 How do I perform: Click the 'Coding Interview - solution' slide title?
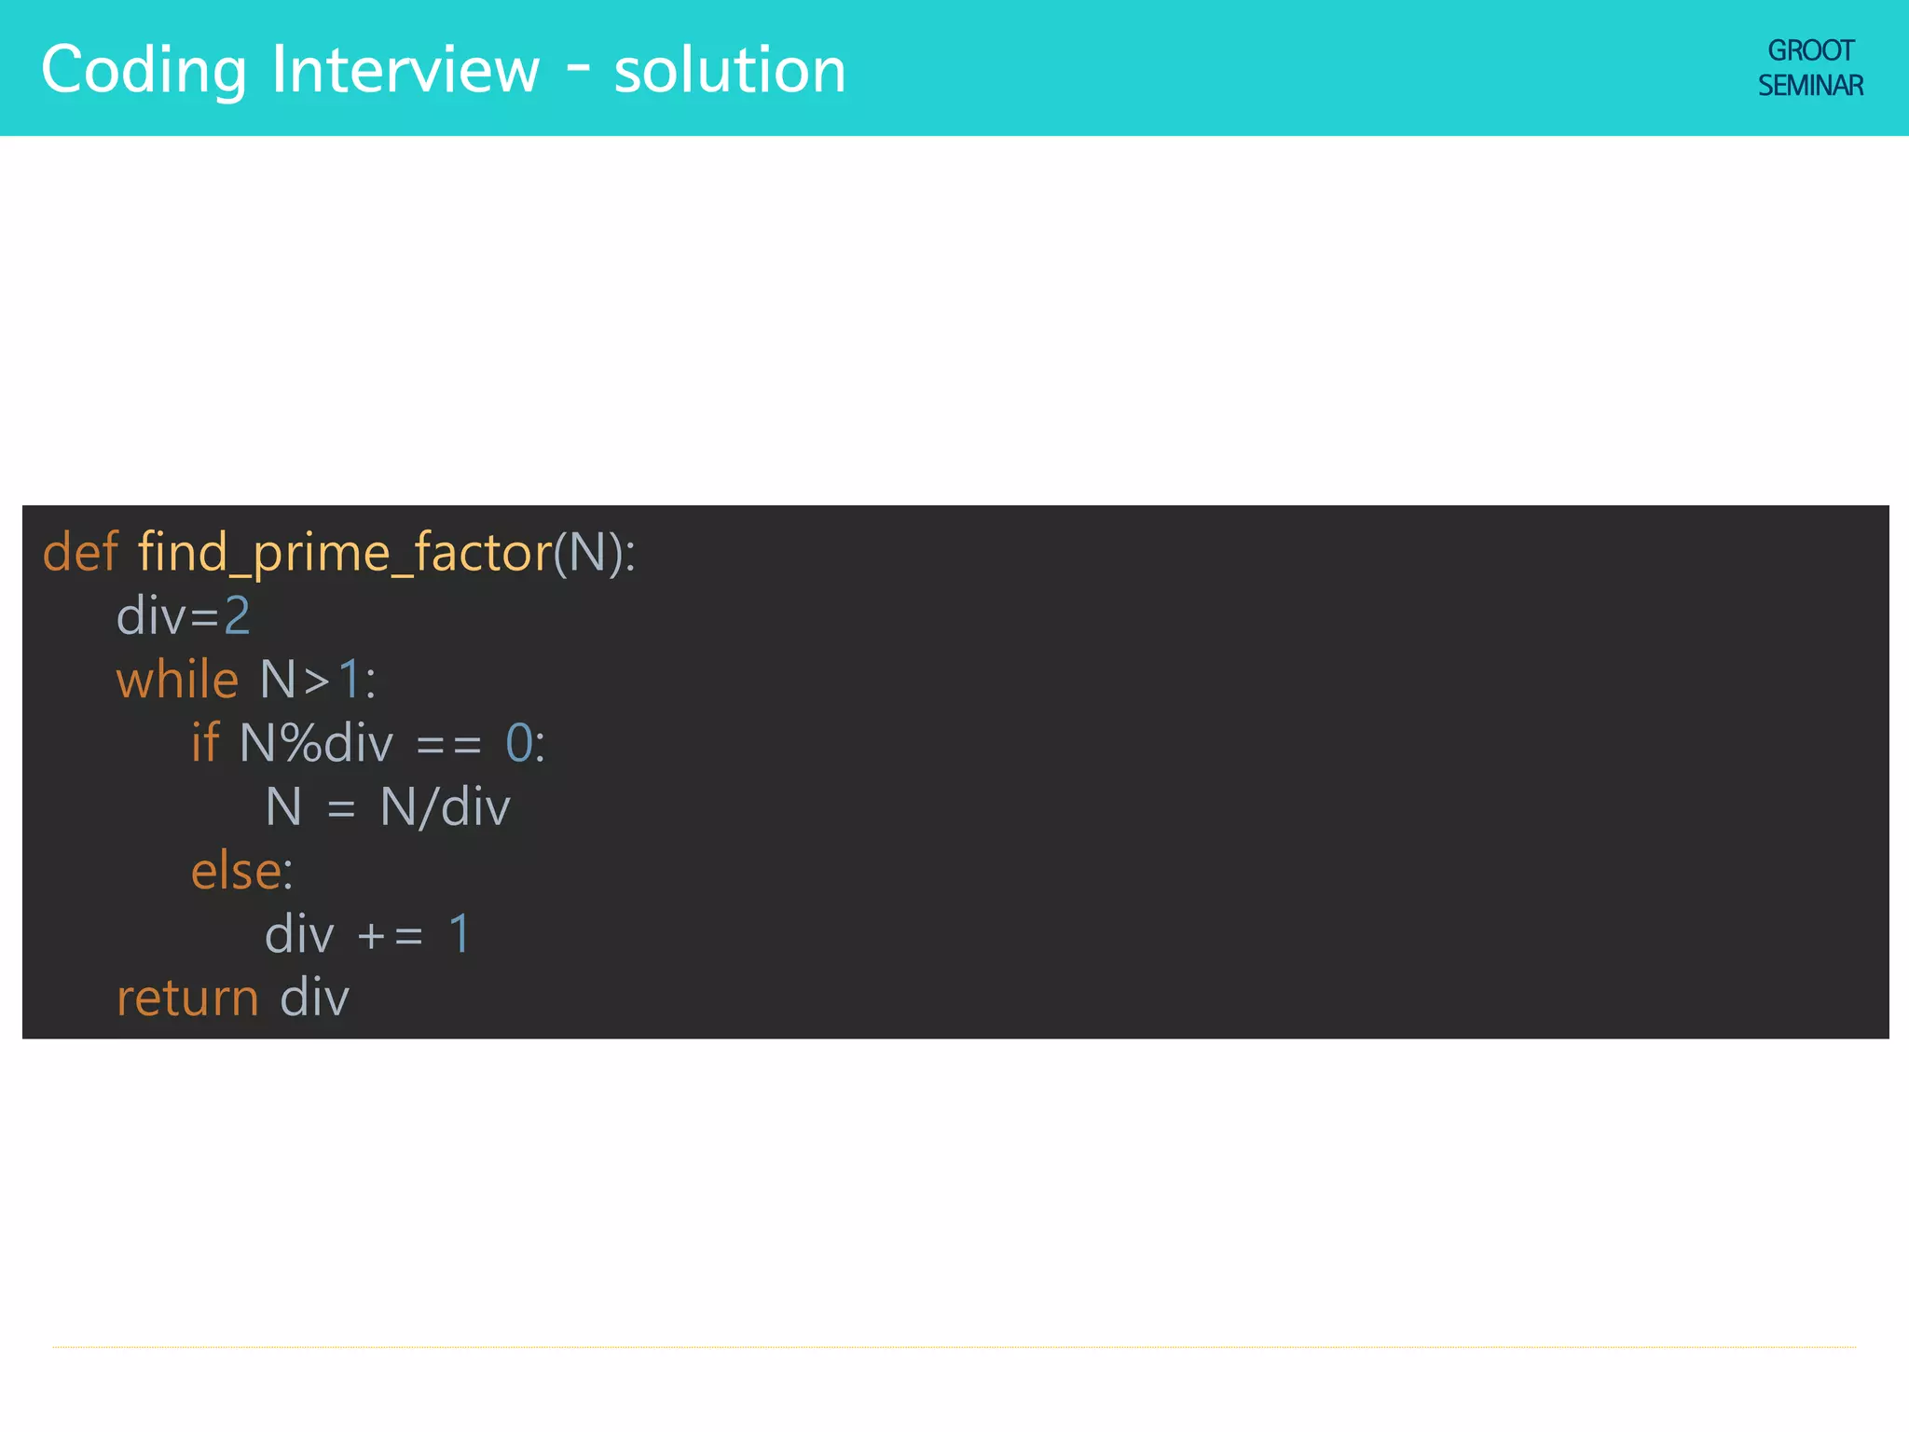[444, 70]
